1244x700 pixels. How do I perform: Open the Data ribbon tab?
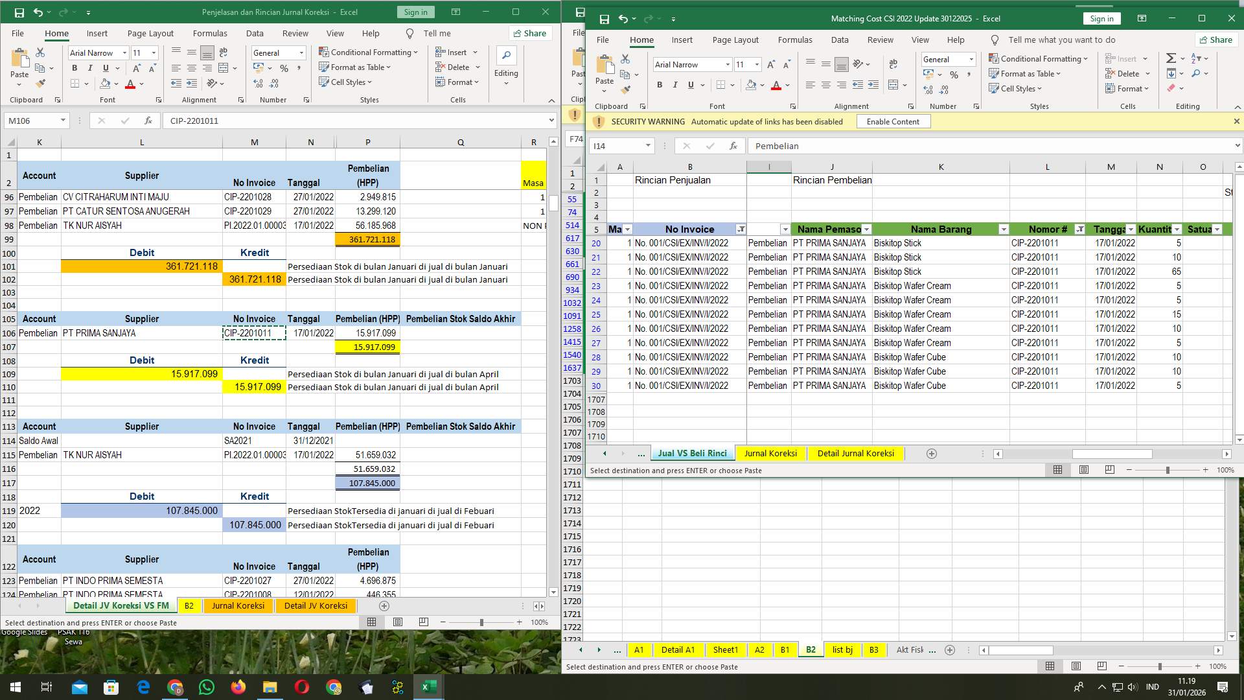pyautogui.click(x=840, y=40)
